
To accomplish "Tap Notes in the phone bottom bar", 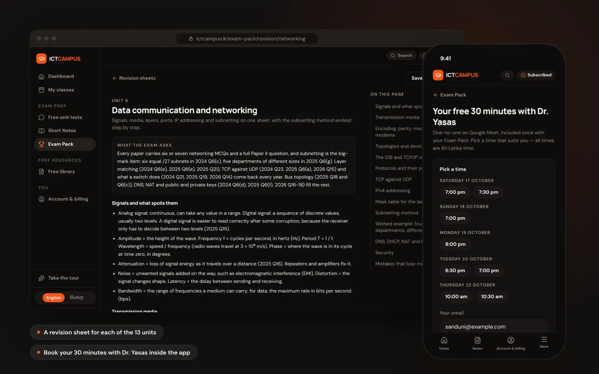I will coord(477,343).
